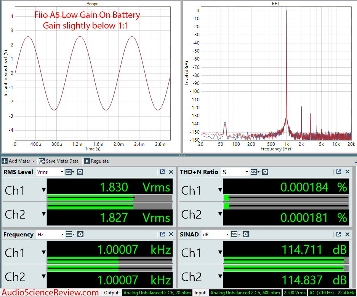This screenshot has width=357, height=297.
Task: Pop out the THD+N Ratio meter
Action: click(x=339, y=172)
